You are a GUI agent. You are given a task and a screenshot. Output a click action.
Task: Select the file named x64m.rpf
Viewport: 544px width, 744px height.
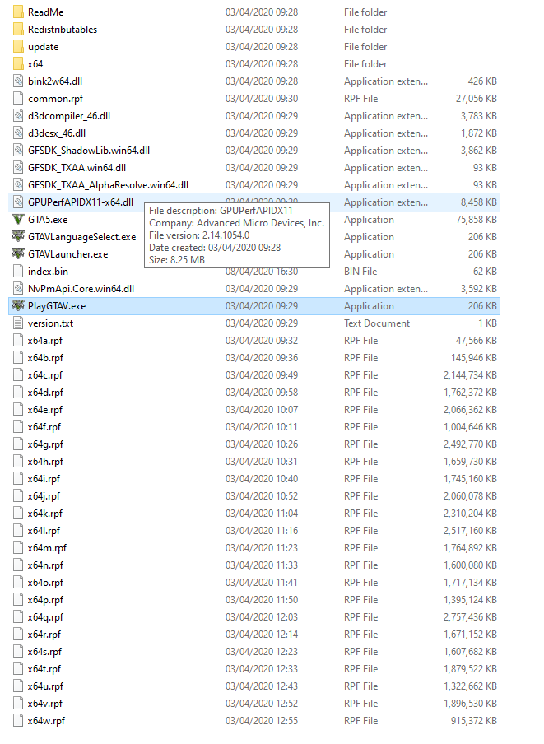pyautogui.click(x=47, y=548)
